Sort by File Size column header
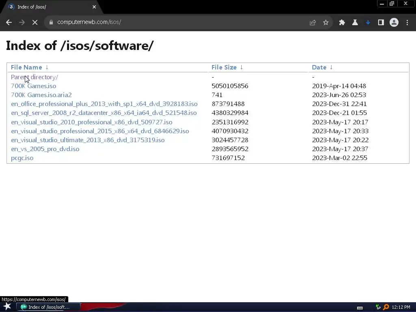Image resolution: width=416 pixels, height=312 pixels. [224, 67]
